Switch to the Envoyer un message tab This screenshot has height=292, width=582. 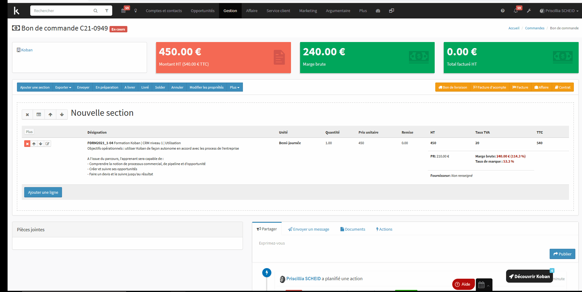coord(309,229)
